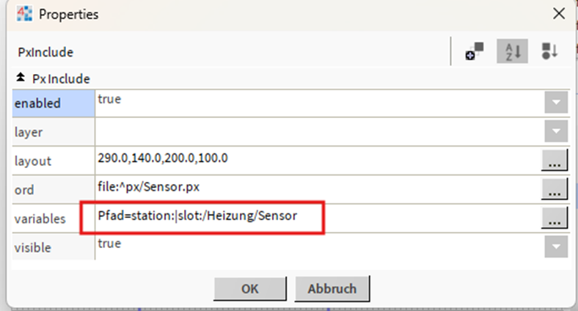Image resolution: width=578 pixels, height=311 pixels.
Task: Cancel with the Abbruch button
Action: (x=332, y=288)
